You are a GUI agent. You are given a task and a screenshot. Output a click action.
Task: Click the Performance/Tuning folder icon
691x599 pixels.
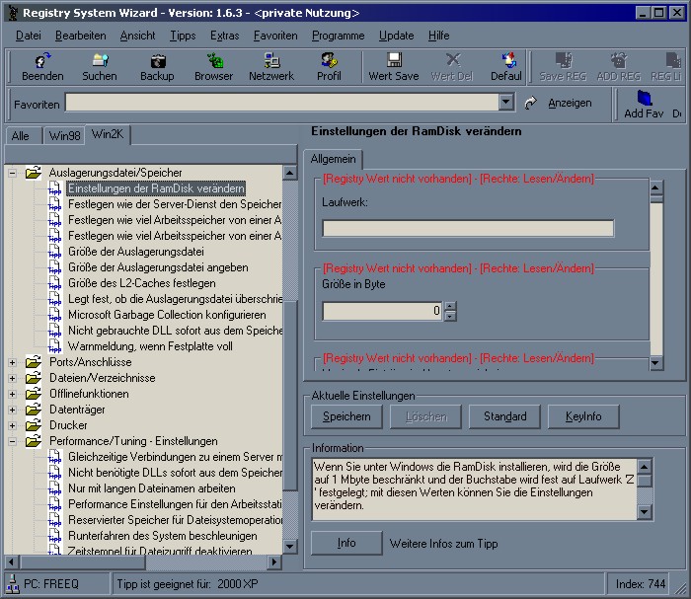(34, 441)
